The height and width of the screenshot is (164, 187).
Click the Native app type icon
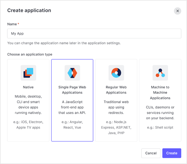(x=28, y=73)
